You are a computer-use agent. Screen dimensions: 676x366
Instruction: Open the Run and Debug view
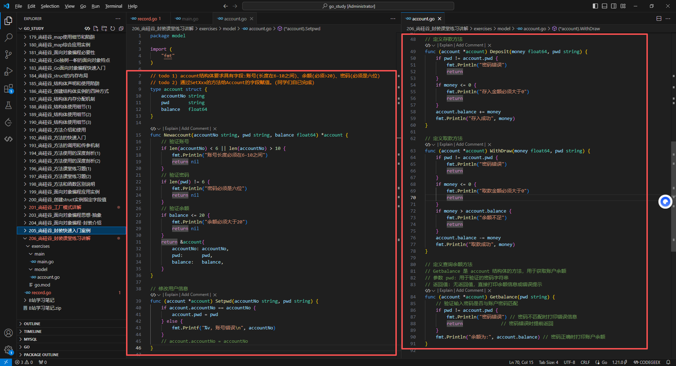point(8,71)
